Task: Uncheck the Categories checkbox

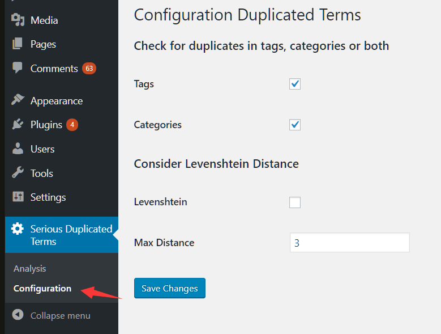Action: point(295,125)
